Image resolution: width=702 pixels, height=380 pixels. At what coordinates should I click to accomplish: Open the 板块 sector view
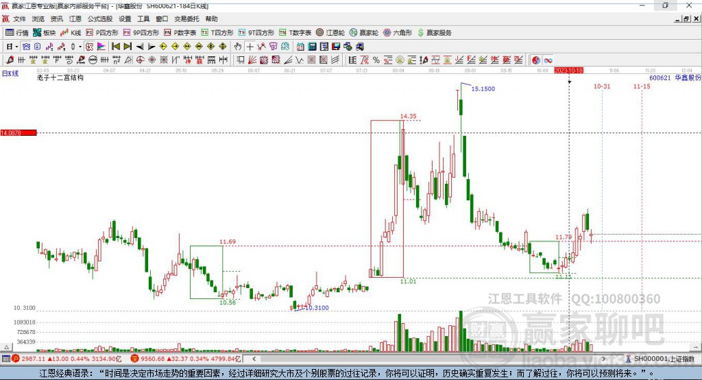(x=45, y=33)
